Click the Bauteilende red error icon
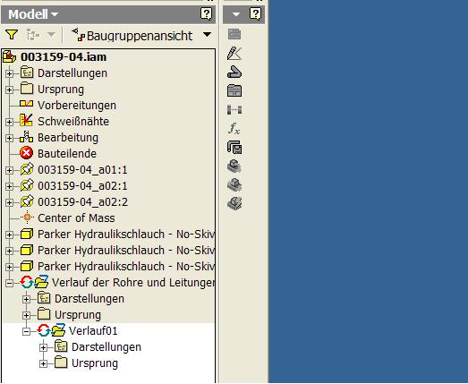Image resolution: width=468 pixels, height=384 pixels. tap(27, 153)
